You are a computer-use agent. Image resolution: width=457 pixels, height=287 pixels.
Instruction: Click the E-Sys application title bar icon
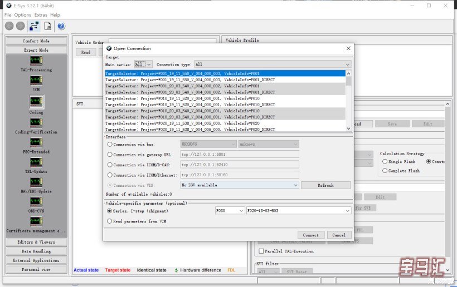(x=9, y=6)
